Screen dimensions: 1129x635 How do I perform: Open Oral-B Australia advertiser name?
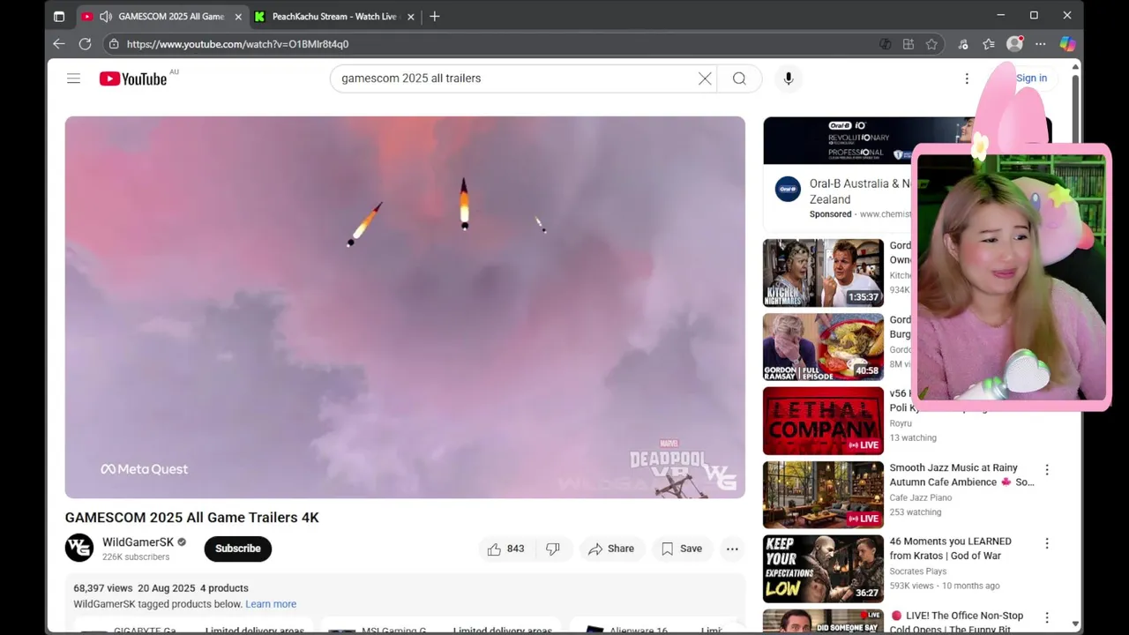click(860, 191)
